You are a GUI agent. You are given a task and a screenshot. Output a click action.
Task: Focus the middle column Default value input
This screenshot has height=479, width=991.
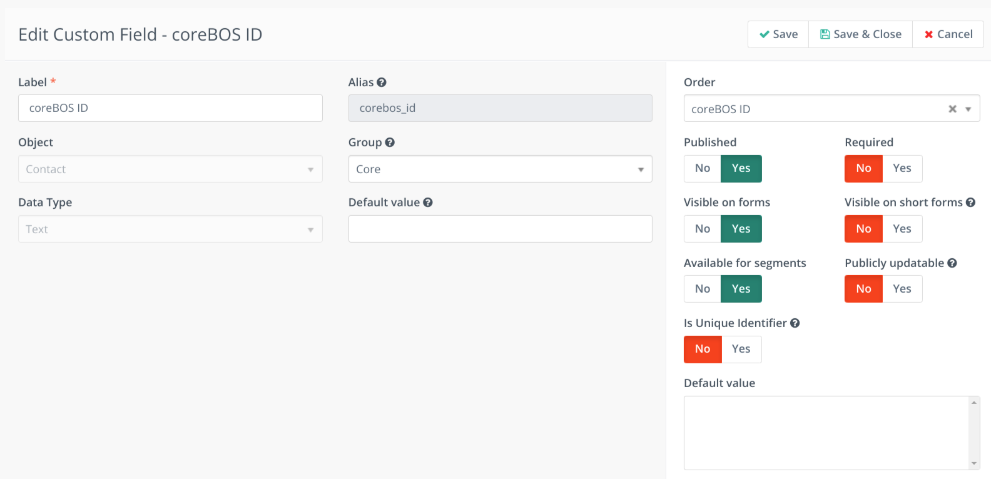click(500, 229)
